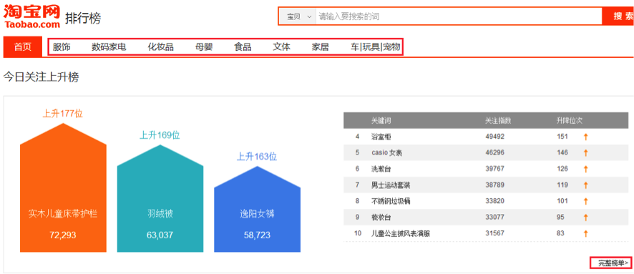
Task: Open the 服饰 category tab
Action: [62, 47]
